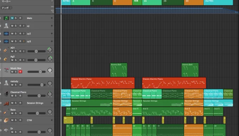Select the large yellow CYM region at intro

coord(68,120)
